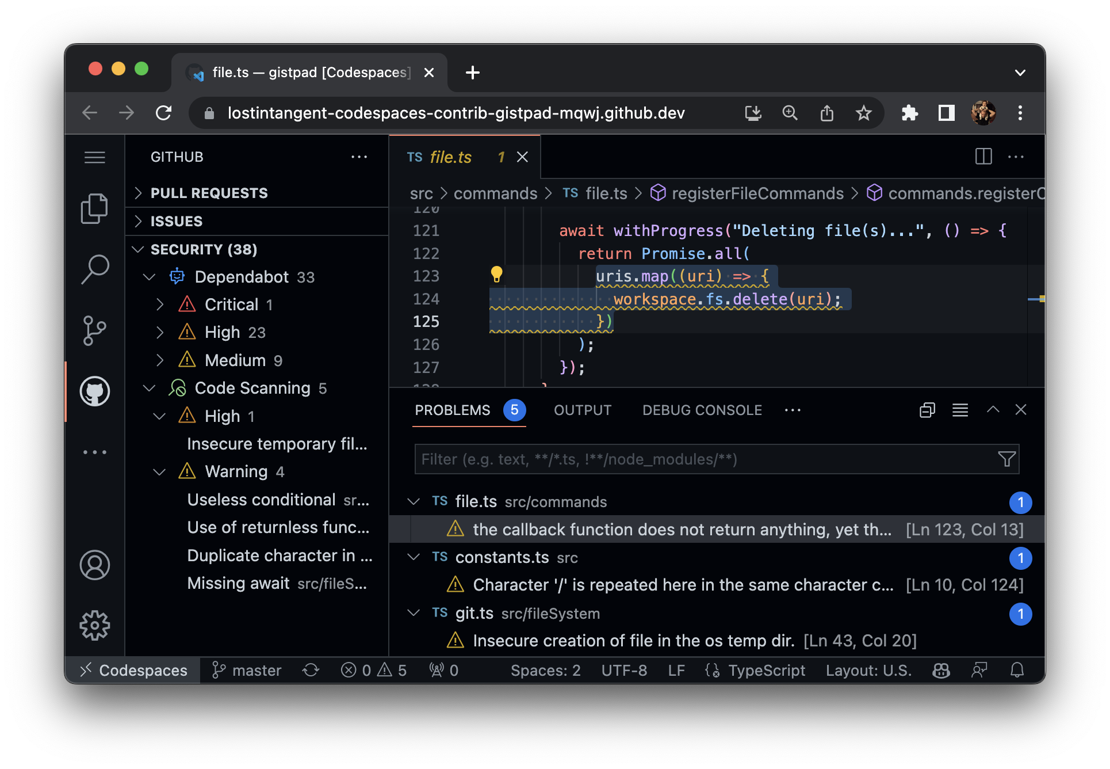Open the Search view in the activity bar
Viewport: 1110px width, 769px height.
coord(95,268)
